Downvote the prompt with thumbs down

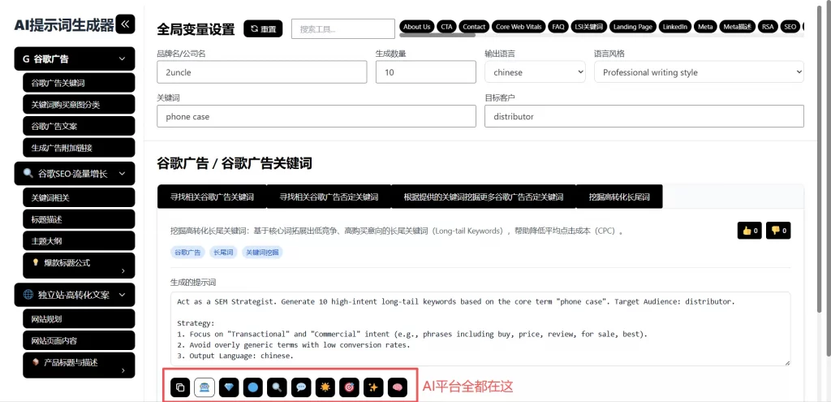779,231
